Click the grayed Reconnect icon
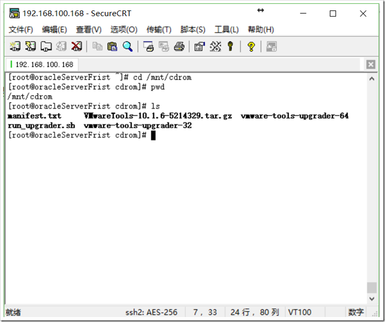The image size is (385, 322). [61, 46]
